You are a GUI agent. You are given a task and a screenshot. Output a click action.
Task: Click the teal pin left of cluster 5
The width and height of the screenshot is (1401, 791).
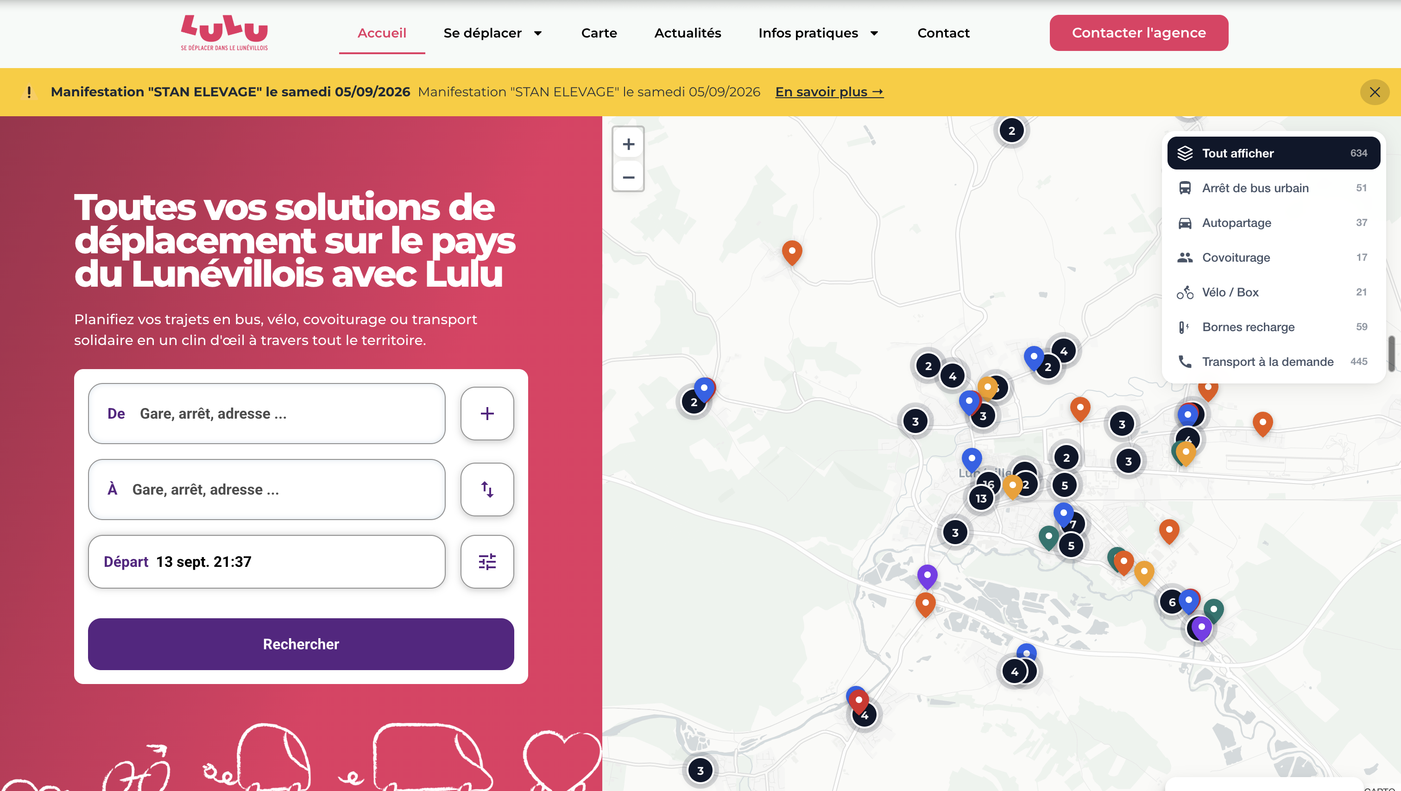click(x=1048, y=538)
